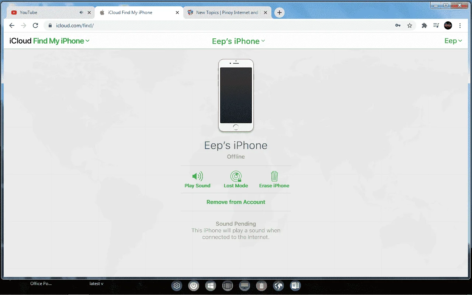The image size is (472, 295).
Task: Reload the iCloud page
Action: (35, 25)
